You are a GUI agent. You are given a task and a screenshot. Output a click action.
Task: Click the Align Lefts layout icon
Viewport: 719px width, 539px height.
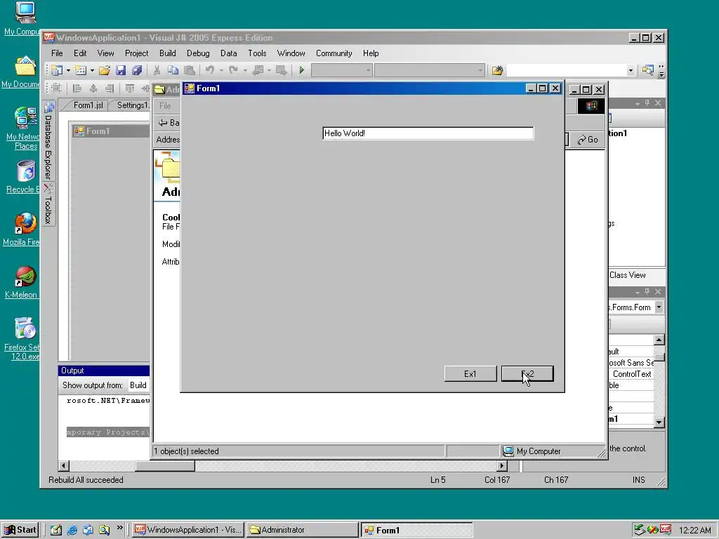77,88
